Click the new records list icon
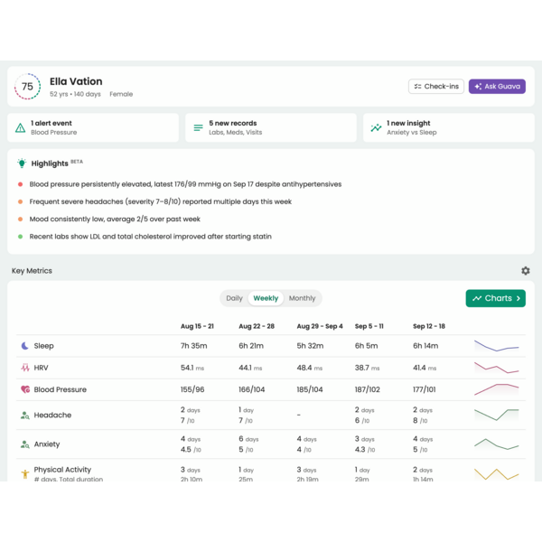The image size is (542, 542). 198,128
